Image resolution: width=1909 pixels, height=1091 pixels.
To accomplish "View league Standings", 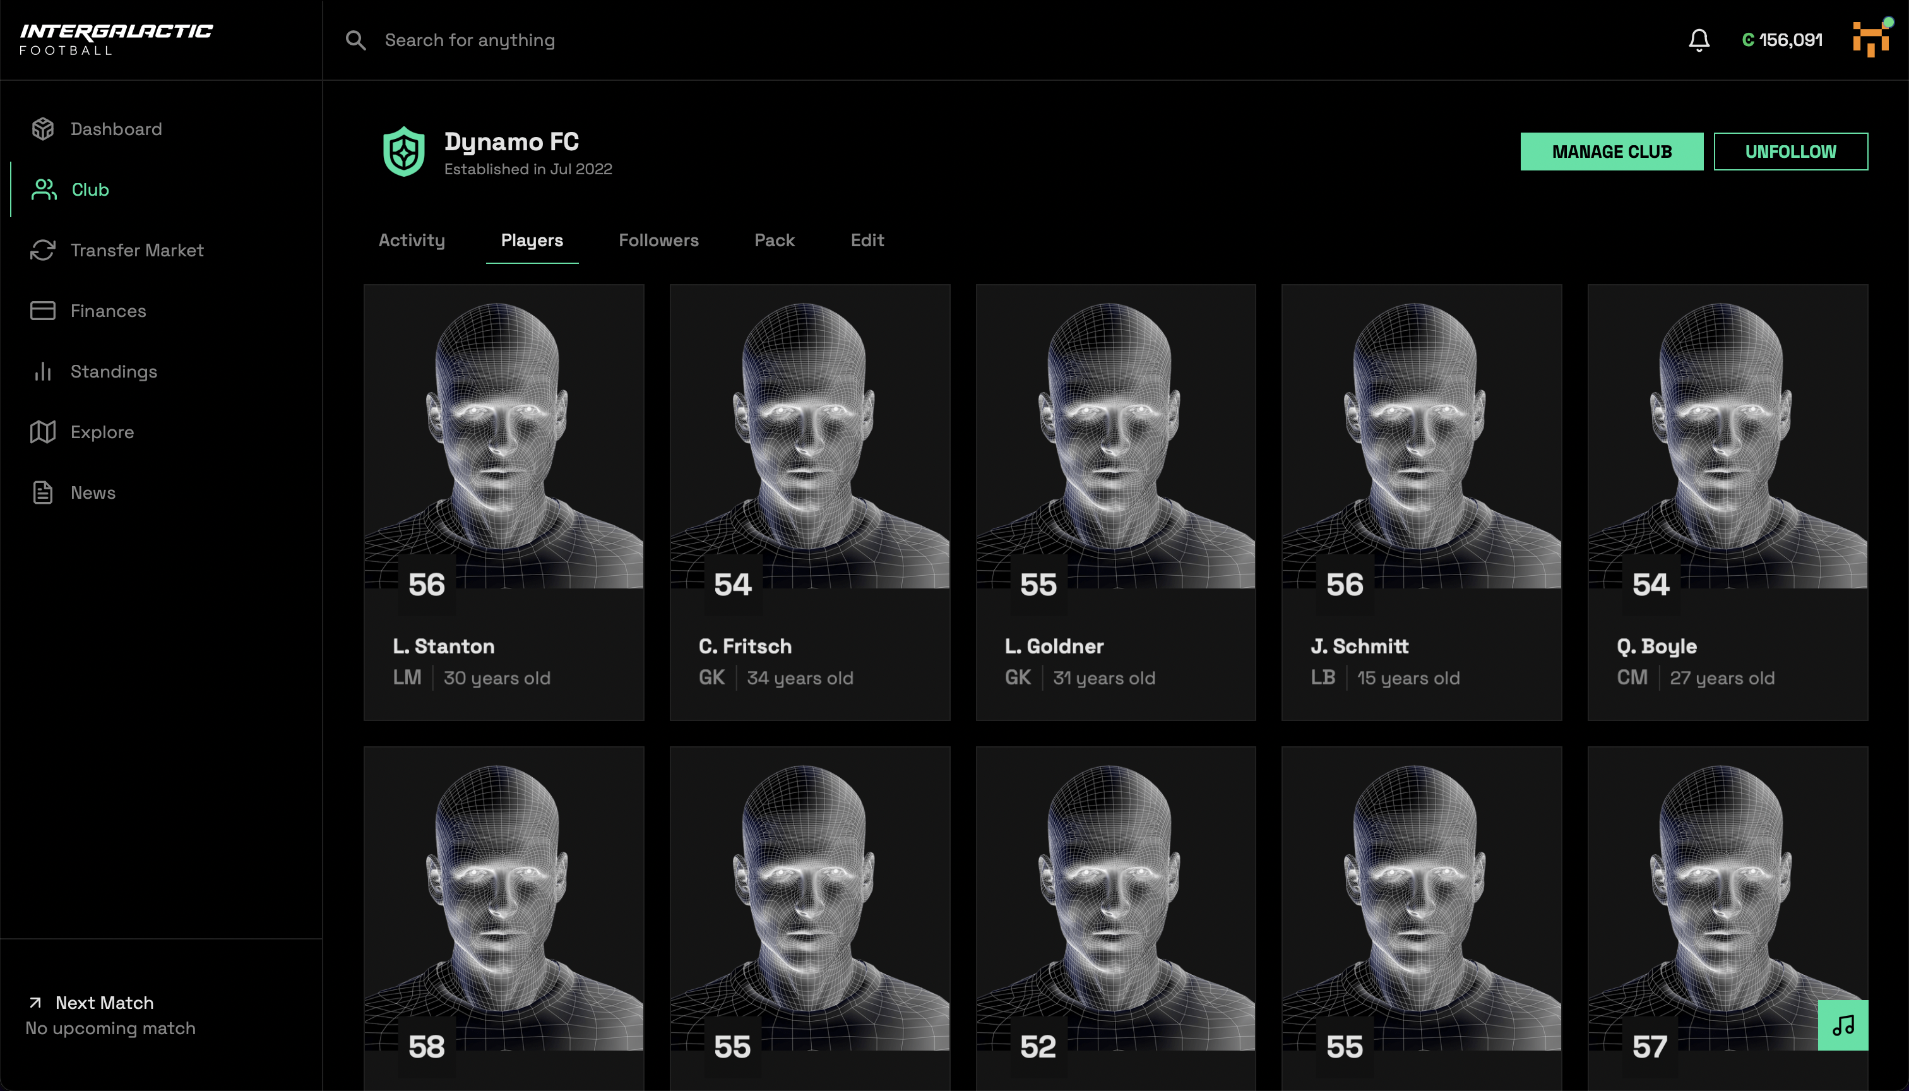I will coord(113,372).
